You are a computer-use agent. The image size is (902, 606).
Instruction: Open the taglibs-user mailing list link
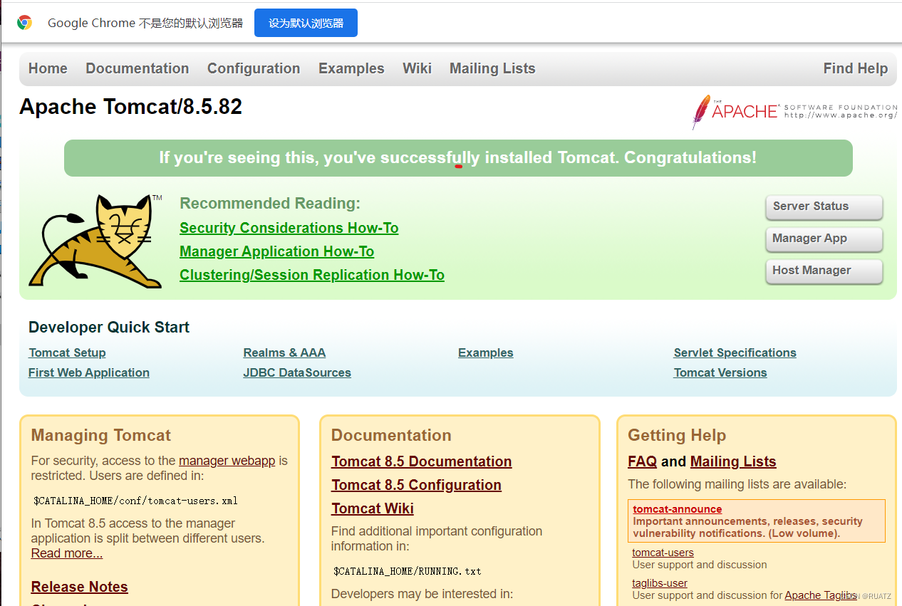click(x=660, y=583)
